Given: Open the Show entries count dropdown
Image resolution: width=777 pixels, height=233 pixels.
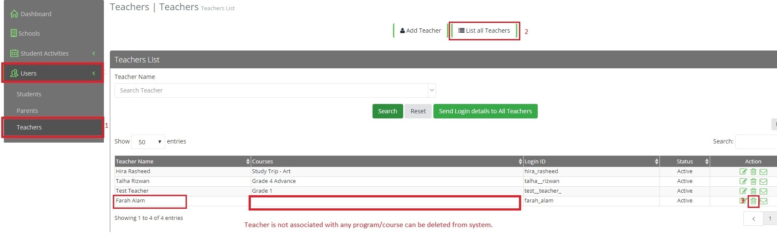Looking at the screenshot, I should click(148, 142).
